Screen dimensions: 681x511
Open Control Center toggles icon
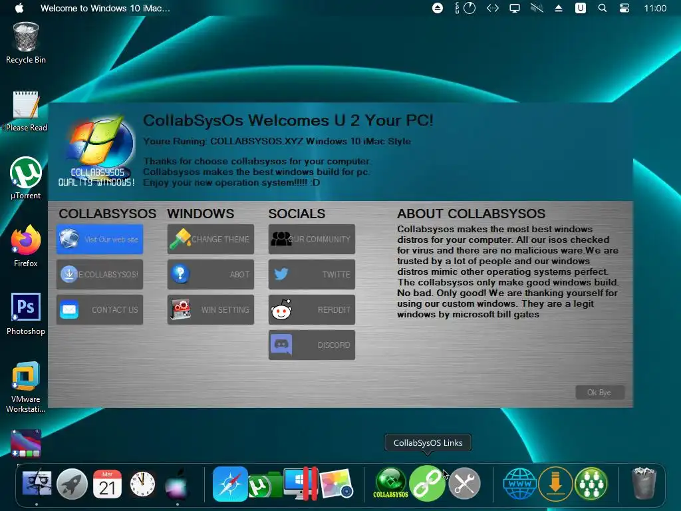click(624, 8)
